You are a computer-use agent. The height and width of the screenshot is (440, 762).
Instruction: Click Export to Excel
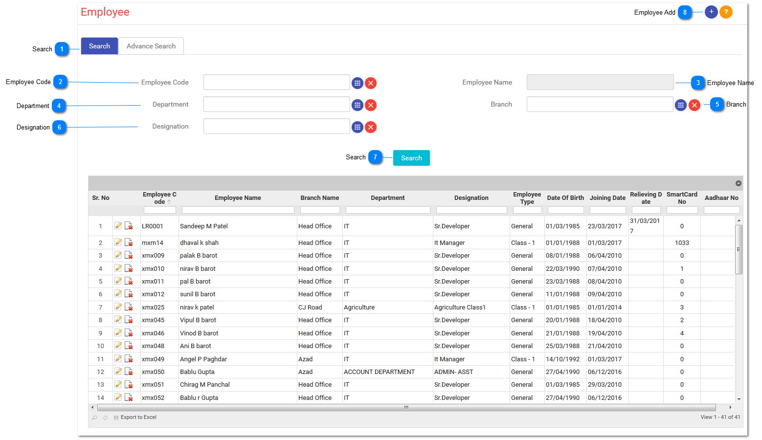(135, 418)
